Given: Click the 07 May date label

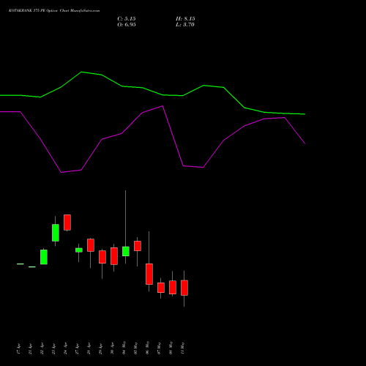Looking at the screenshot, I should point(160,348).
